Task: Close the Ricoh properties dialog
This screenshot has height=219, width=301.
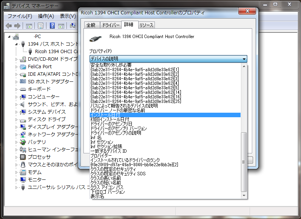Action: 247,11
